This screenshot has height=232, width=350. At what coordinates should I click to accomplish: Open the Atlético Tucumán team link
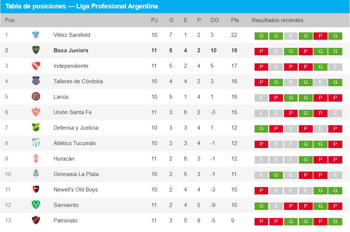[74, 143]
